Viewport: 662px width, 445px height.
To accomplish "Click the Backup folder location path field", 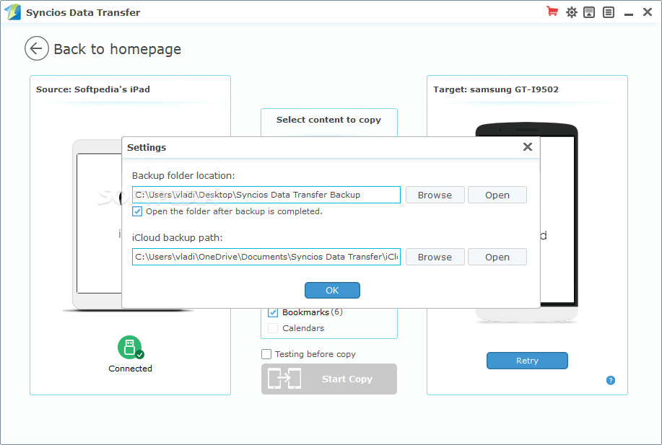I will [x=266, y=195].
